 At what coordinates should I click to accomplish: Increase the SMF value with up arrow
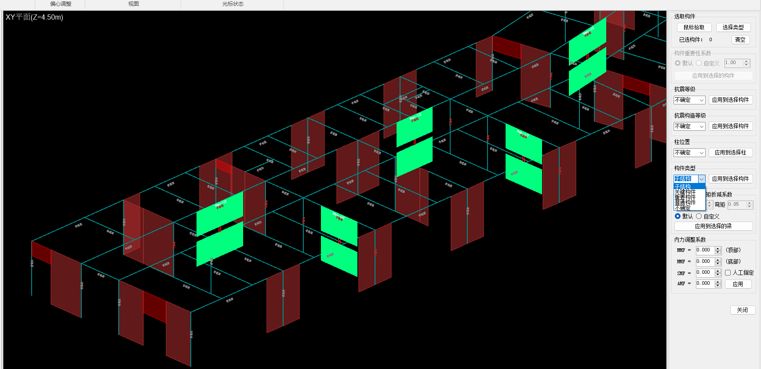pyautogui.click(x=718, y=271)
